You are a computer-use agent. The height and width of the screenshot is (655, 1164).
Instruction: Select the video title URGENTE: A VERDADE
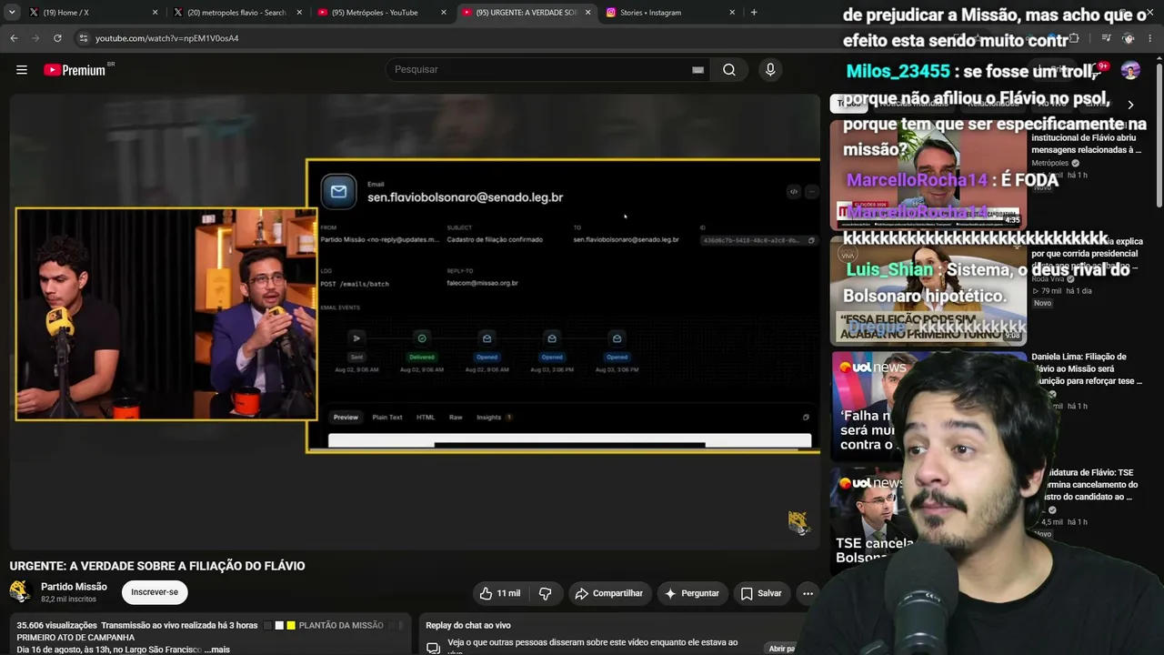[x=157, y=566]
